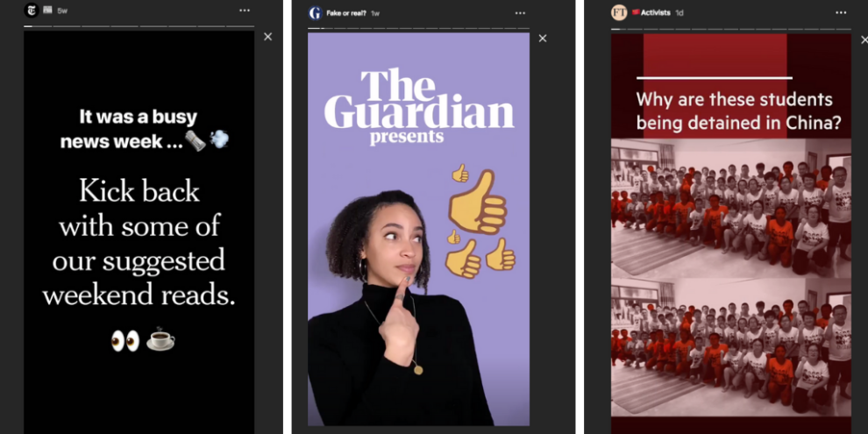The image size is (868, 434).
Task: Jump to last segment of Guardian progress bar
Action: [x=524, y=28]
